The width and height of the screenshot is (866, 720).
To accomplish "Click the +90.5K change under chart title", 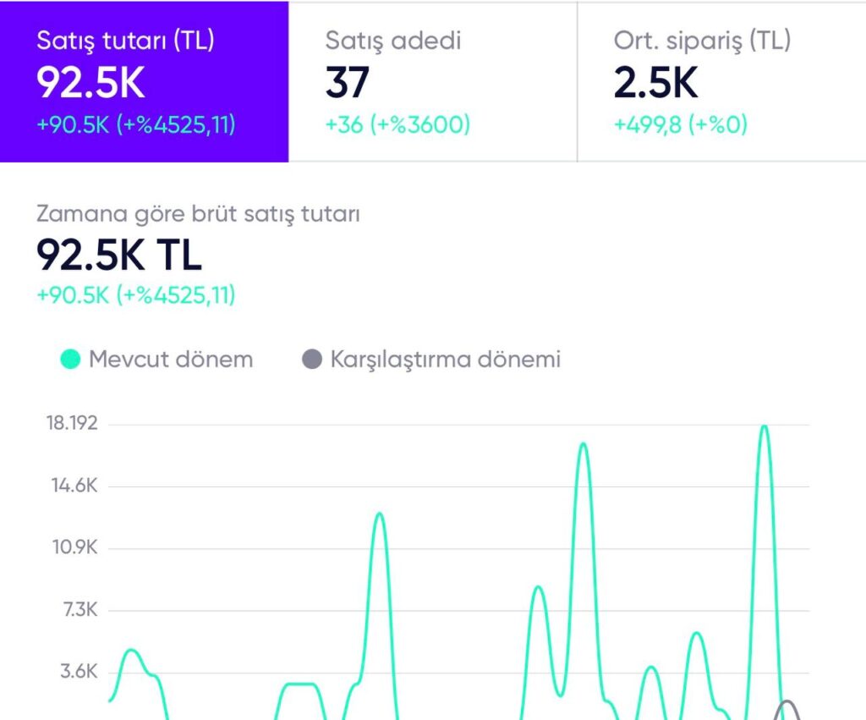I will click(136, 295).
